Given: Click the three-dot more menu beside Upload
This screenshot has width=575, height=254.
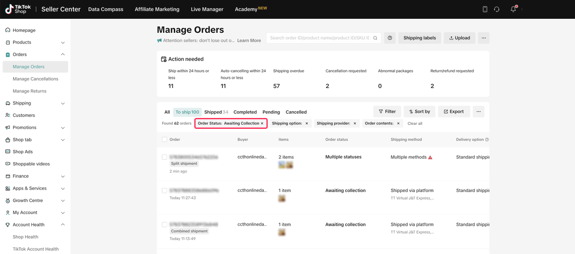Looking at the screenshot, I should 483,38.
